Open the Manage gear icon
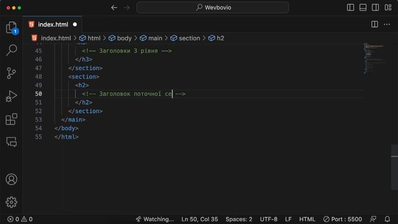 (11, 202)
